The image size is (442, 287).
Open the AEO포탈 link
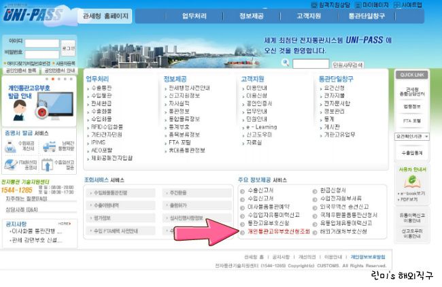pos(101,150)
